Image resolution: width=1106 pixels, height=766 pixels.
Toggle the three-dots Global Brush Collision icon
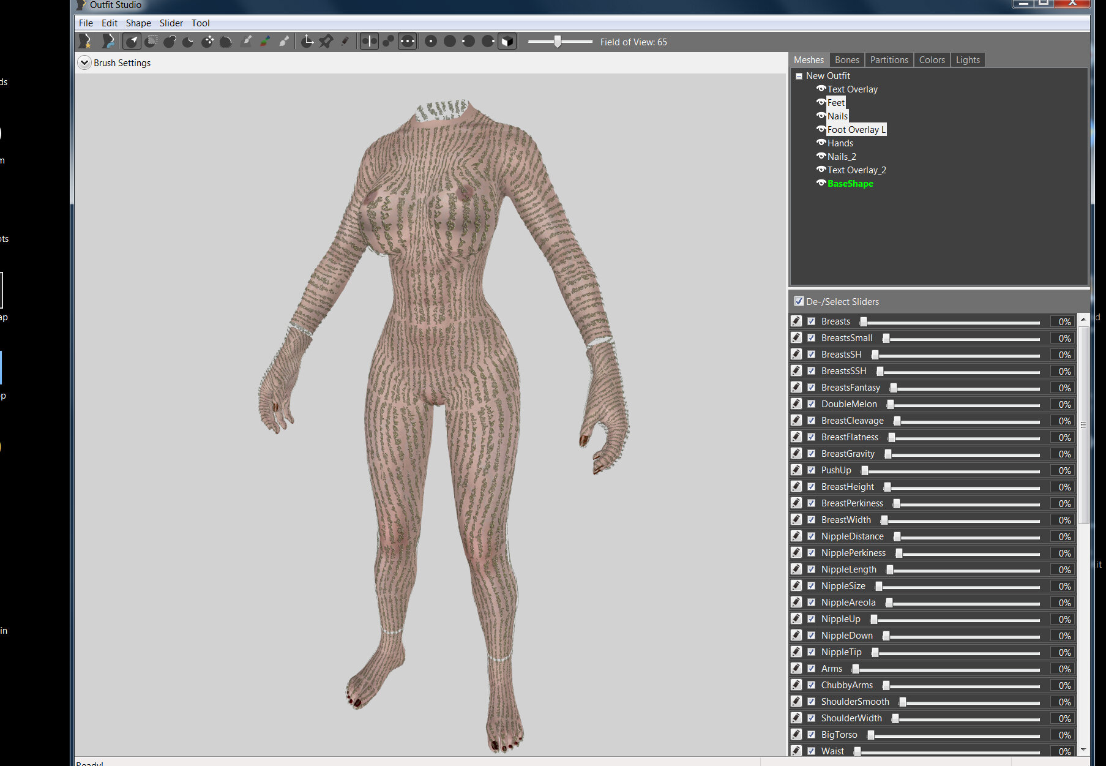(407, 41)
